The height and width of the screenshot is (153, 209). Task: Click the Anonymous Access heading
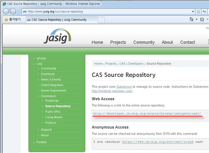(110, 127)
